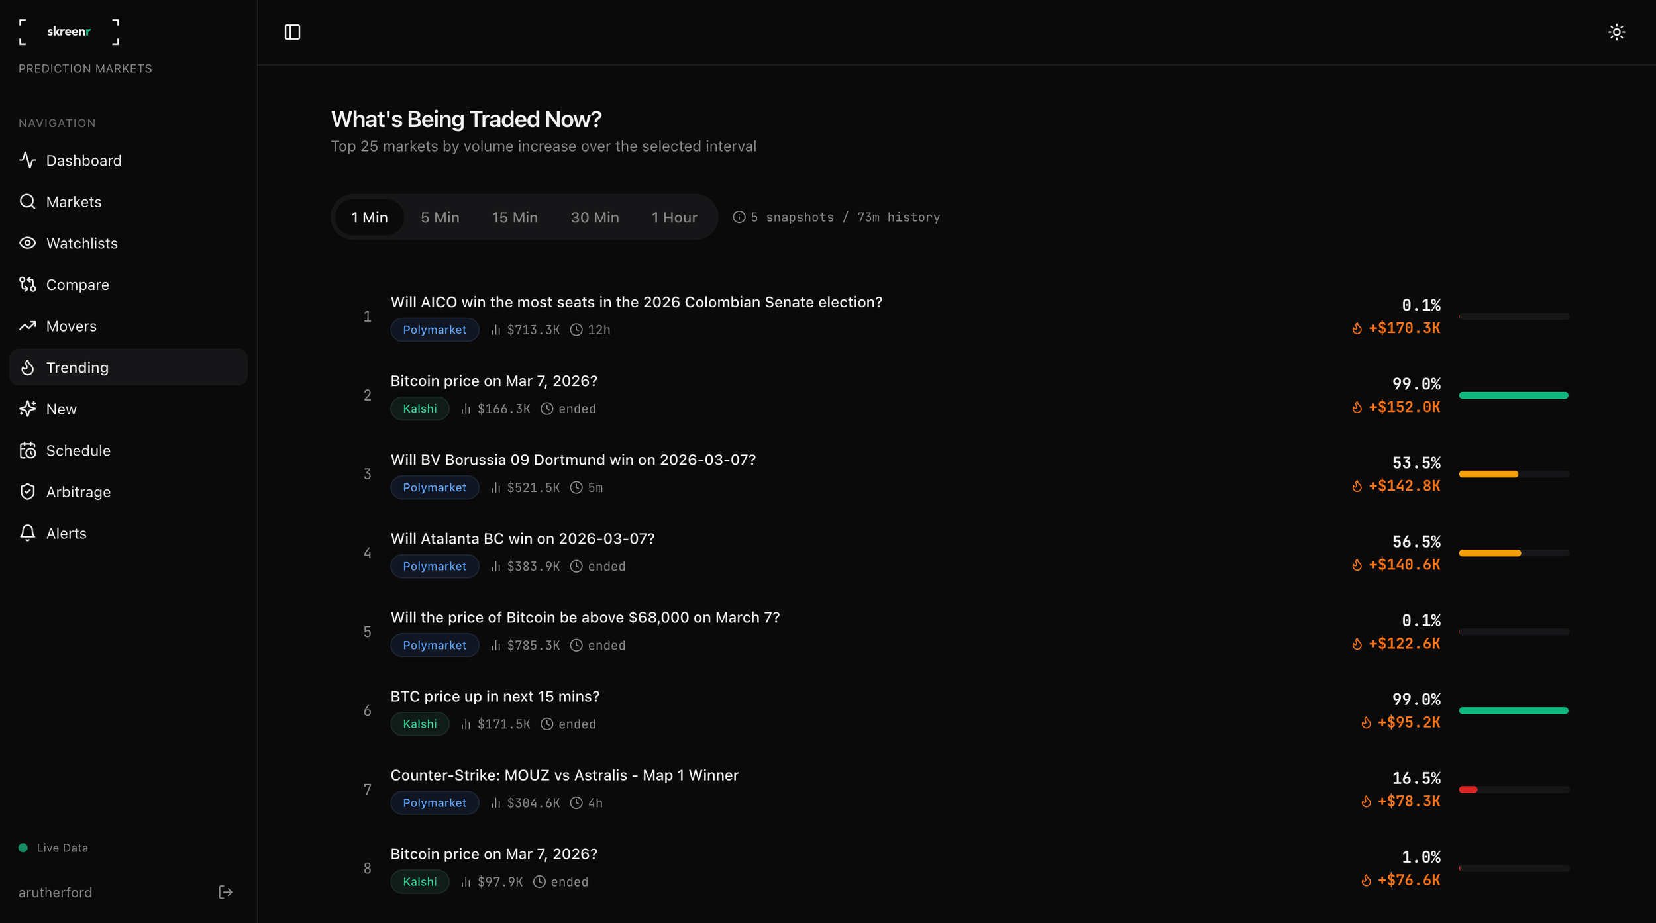The image size is (1656, 923).
Task: Click the +$122.6K volume increase value
Action: (1404, 644)
